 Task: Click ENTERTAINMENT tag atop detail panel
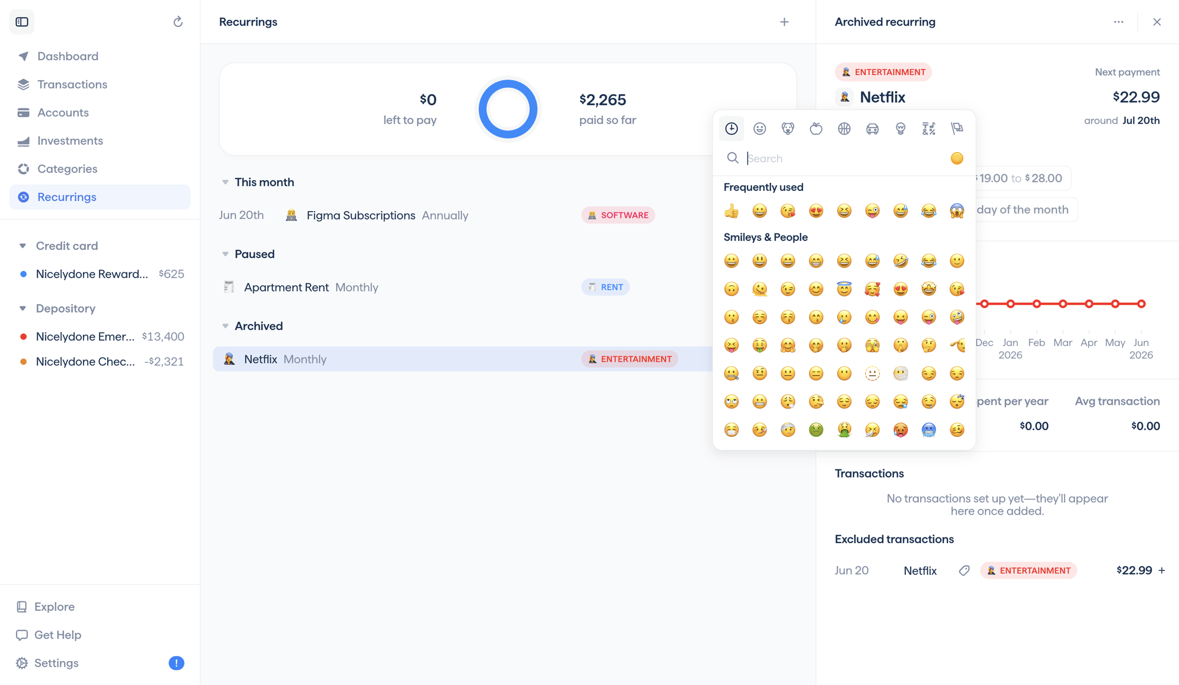(883, 72)
